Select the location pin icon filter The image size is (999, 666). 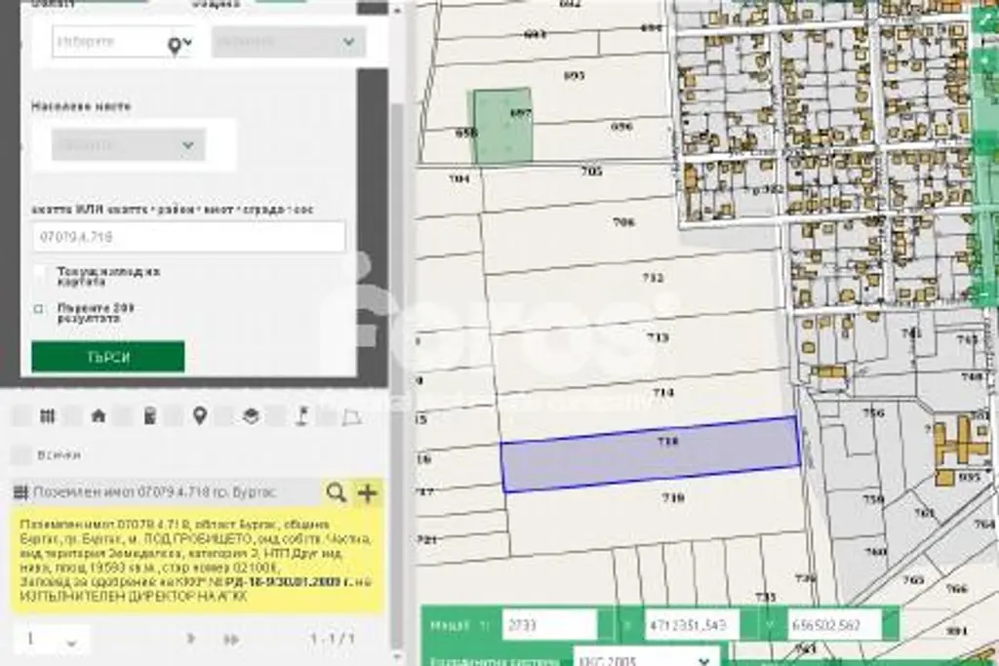tap(199, 416)
